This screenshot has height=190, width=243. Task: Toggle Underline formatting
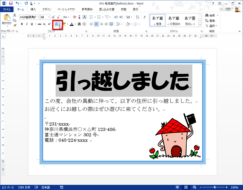32,24
